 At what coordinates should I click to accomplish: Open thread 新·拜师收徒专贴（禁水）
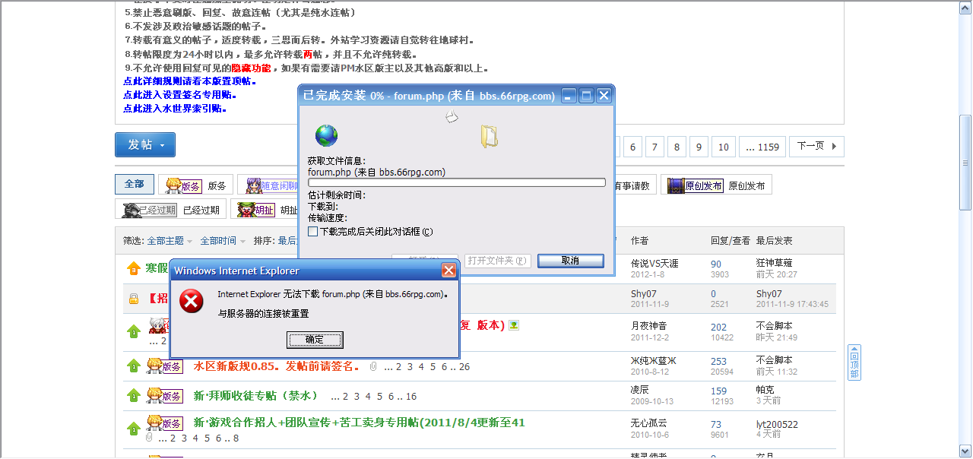(x=255, y=396)
